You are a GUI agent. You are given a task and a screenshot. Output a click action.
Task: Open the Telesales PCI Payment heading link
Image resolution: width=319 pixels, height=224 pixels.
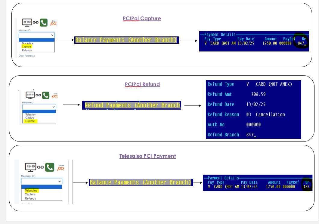[x=147, y=156]
